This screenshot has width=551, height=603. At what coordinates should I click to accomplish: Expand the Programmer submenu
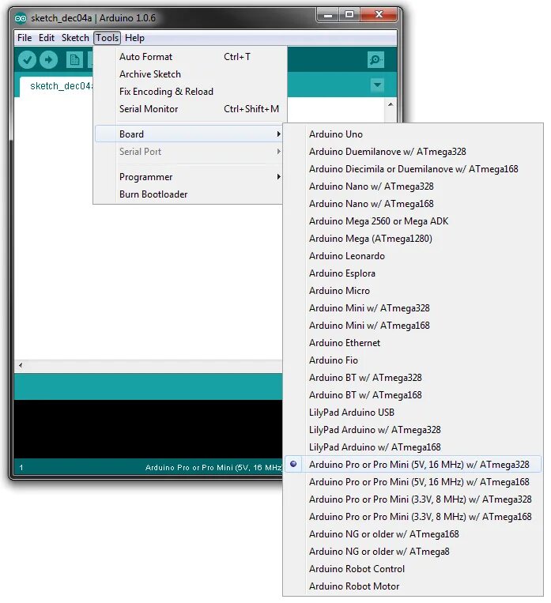tap(188, 177)
